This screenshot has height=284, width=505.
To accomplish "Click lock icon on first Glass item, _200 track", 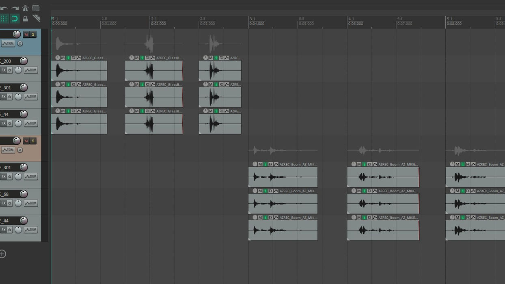I will click(x=58, y=58).
